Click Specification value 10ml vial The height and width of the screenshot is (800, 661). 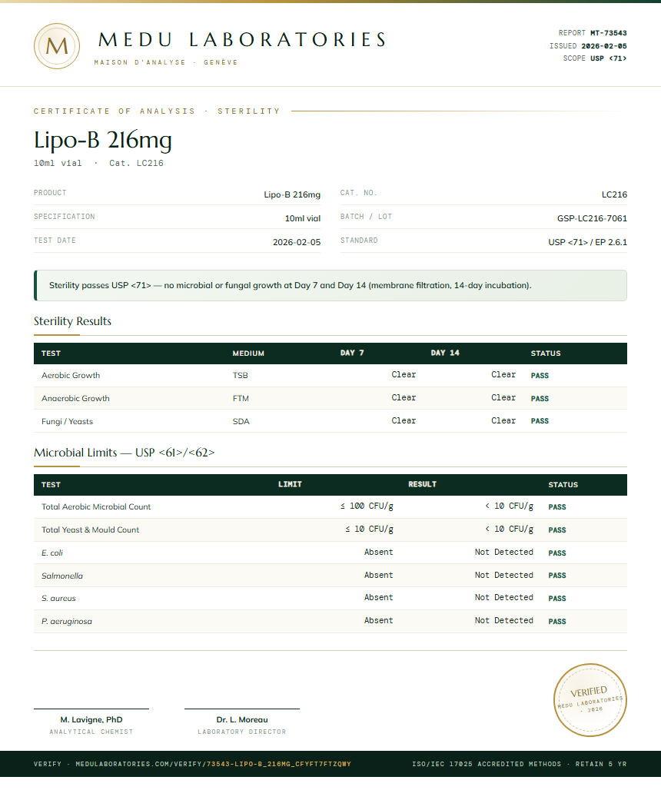tap(303, 218)
